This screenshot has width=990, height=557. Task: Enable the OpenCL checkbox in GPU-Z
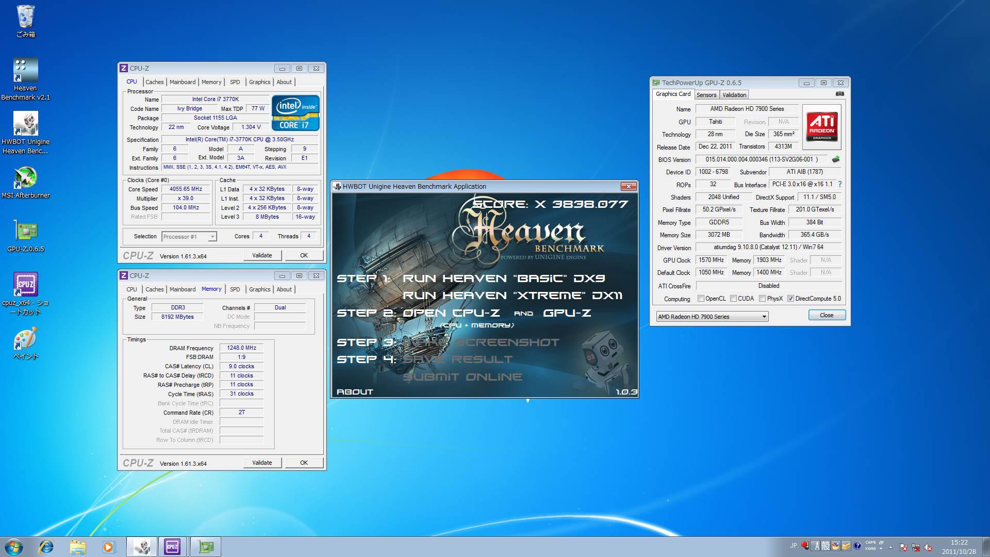(701, 299)
